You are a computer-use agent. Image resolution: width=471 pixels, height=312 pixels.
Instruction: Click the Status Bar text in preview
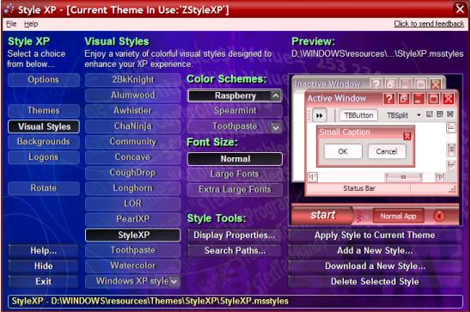coord(359,188)
